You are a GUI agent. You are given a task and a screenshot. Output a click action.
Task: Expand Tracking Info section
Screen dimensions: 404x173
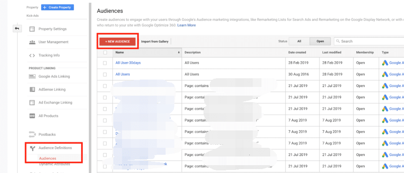pyautogui.click(x=49, y=55)
